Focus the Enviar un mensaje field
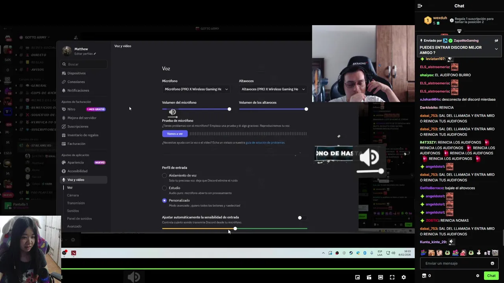This screenshot has width=504, height=283. 459,263
